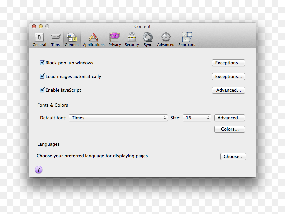Open Exceptions for loading images
Screen dimensions: 285x214
click(x=228, y=77)
